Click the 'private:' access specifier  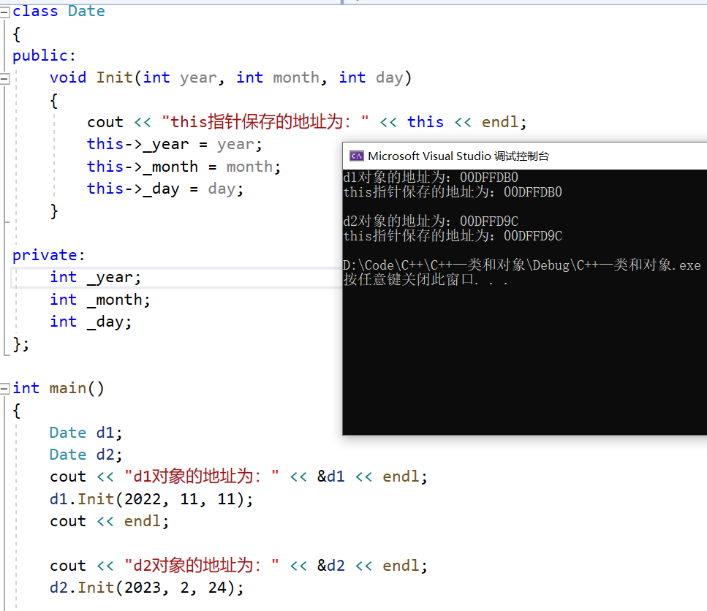coord(49,255)
